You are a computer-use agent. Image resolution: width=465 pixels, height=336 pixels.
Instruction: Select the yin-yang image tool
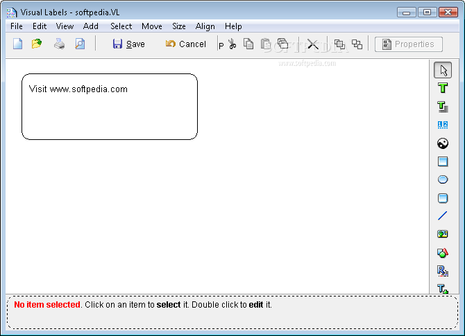[443, 143]
